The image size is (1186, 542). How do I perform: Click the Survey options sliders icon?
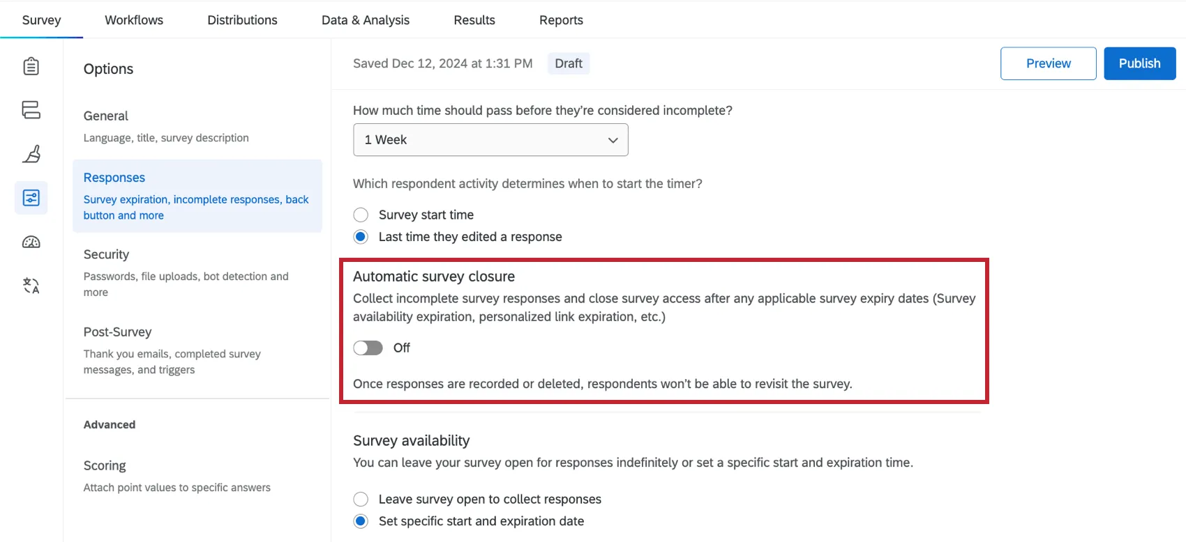(31, 198)
